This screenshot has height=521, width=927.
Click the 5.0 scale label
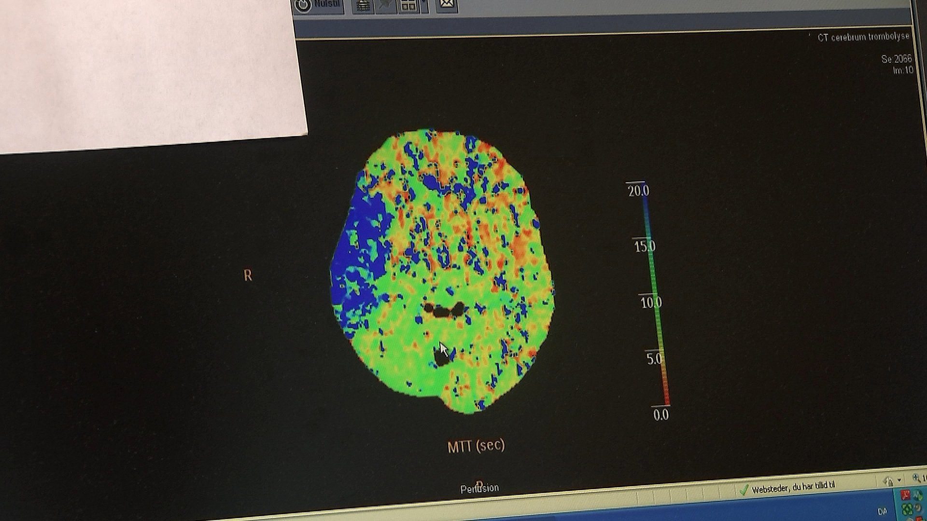[654, 359]
